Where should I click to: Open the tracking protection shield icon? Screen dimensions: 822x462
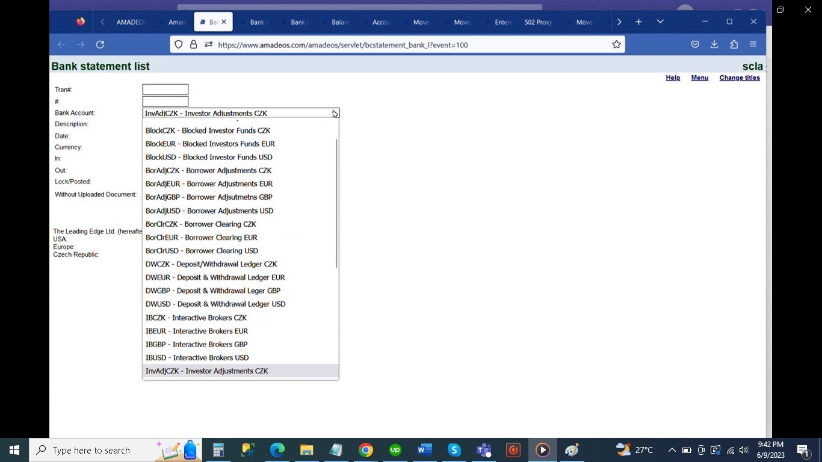click(x=179, y=45)
